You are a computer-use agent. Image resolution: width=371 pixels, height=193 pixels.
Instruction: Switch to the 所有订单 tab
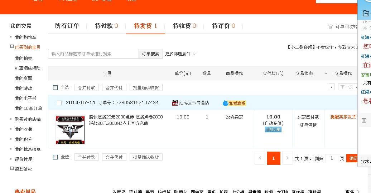pos(67,26)
